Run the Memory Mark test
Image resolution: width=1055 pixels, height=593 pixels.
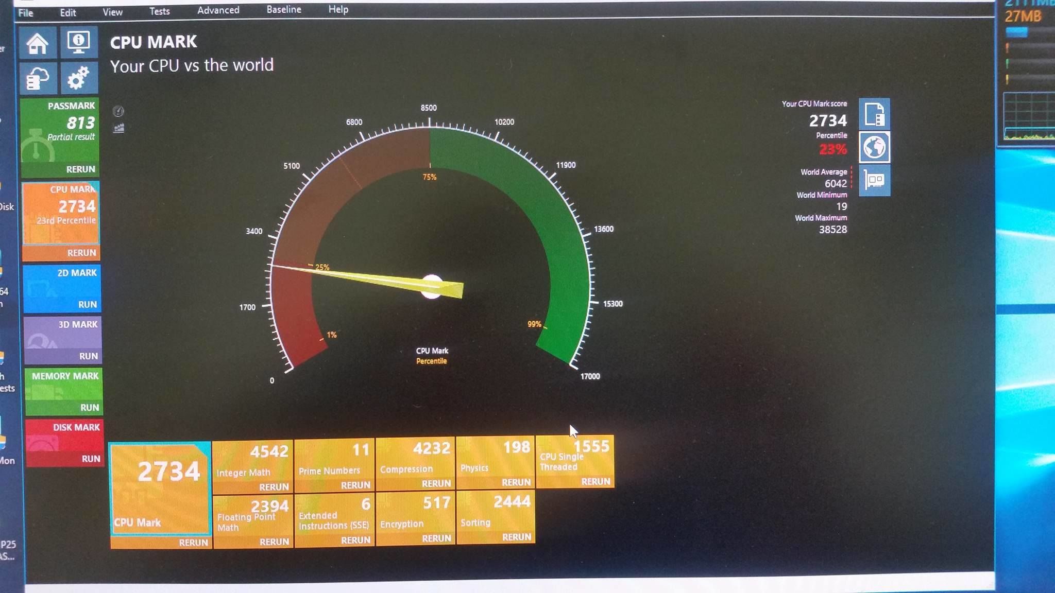(90, 408)
